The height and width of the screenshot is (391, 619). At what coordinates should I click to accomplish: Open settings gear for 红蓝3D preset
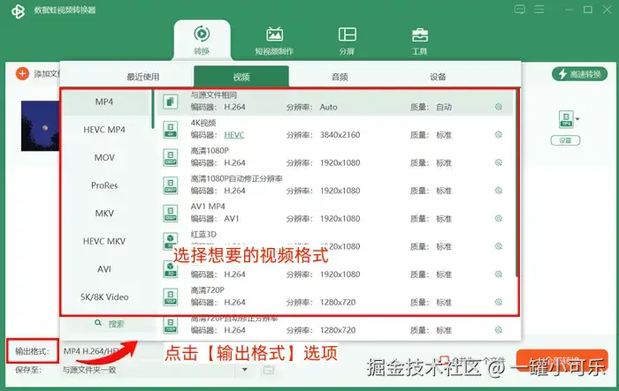[x=499, y=246]
